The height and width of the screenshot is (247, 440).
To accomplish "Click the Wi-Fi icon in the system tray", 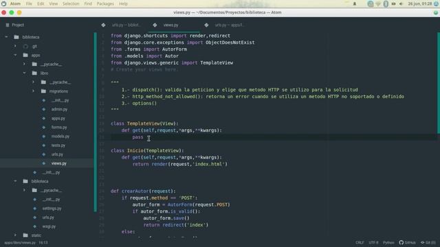I will click(378, 3).
